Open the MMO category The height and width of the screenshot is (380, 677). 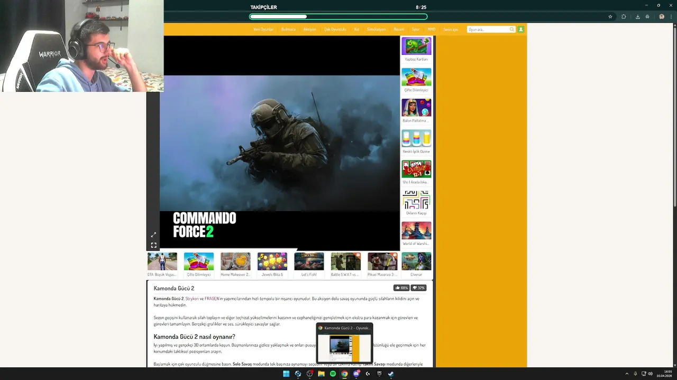(x=432, y=30)
